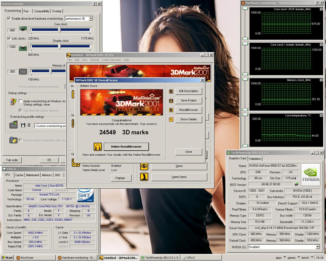
Task: Click the save overclocking profile floppy icon
Action: pyautogui.click(x=23, y=125)
